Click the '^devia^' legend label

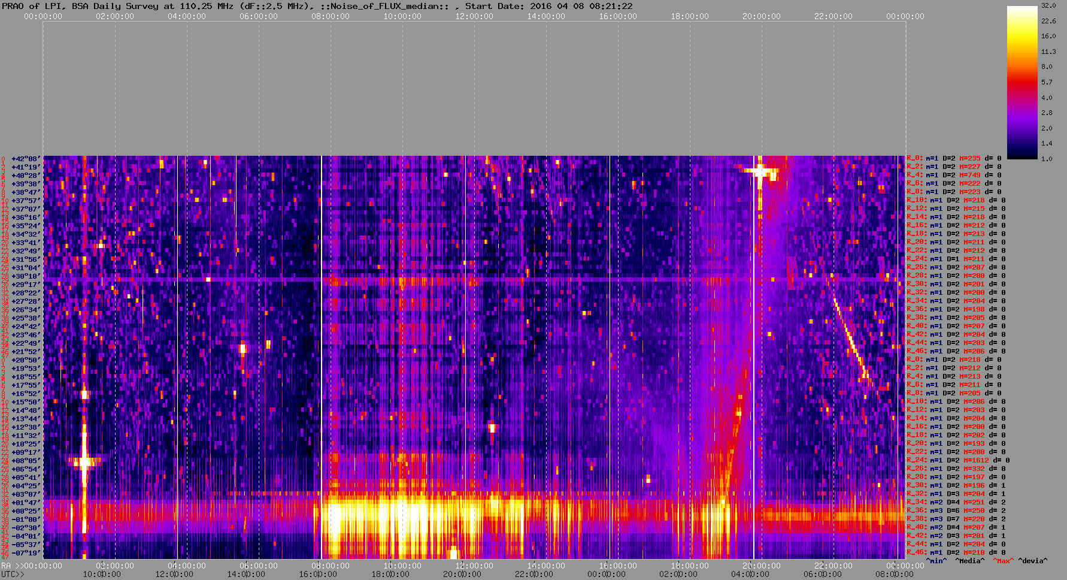[1033, 561]
